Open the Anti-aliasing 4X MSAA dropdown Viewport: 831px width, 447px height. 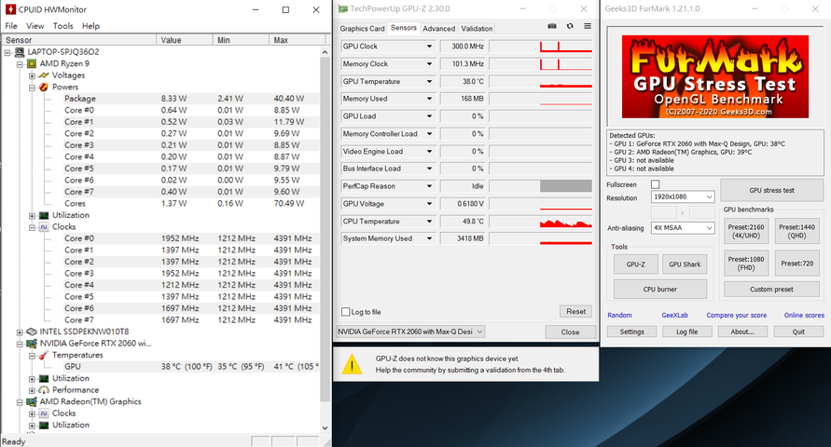[683, 227]
